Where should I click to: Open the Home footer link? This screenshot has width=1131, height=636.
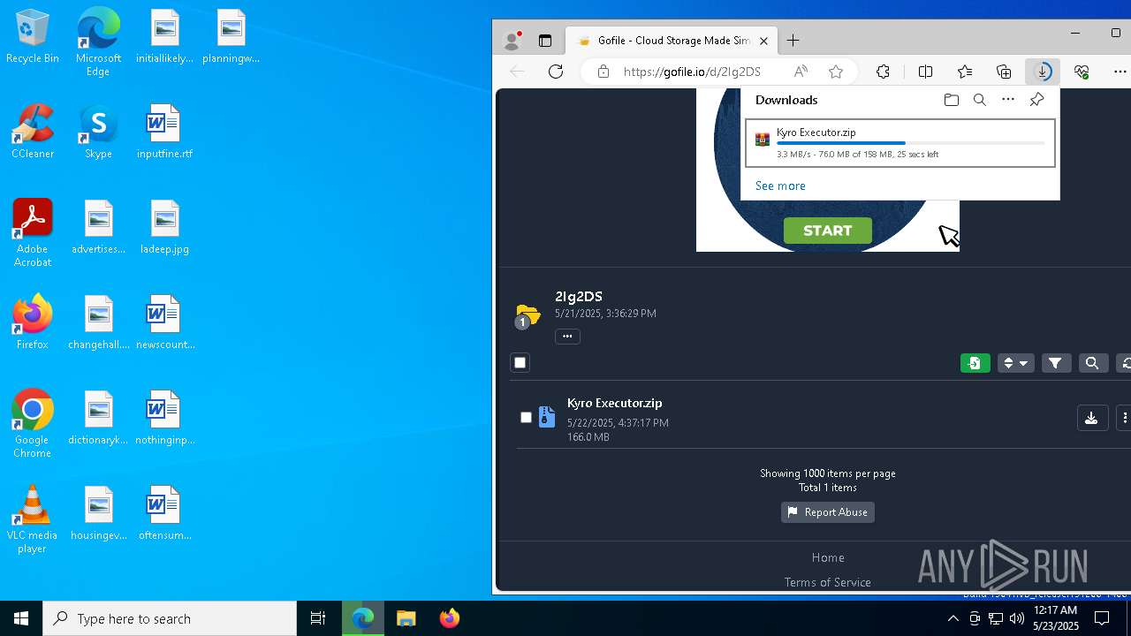(828, 557)
